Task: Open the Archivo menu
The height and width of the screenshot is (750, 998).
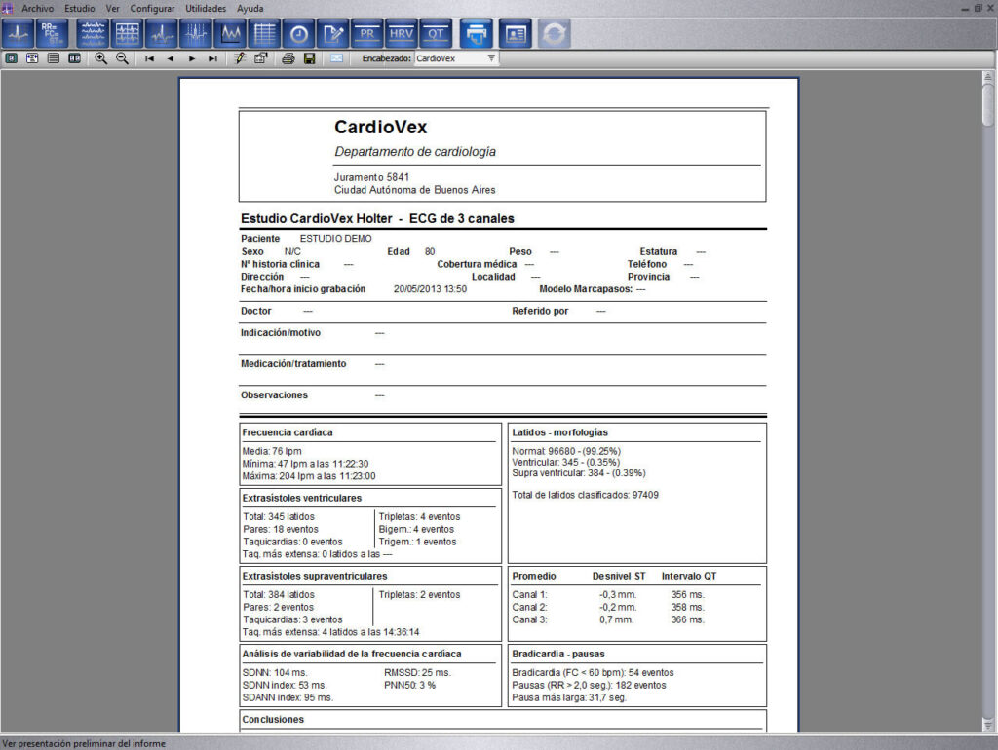Action: 38,8
